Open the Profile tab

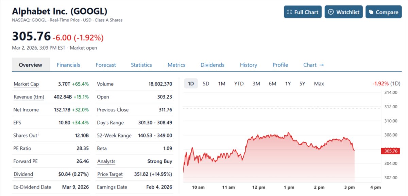[x=280, y=65]
